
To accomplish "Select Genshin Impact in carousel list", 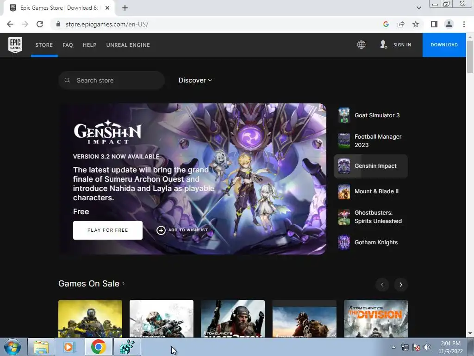I will [371, 166].
